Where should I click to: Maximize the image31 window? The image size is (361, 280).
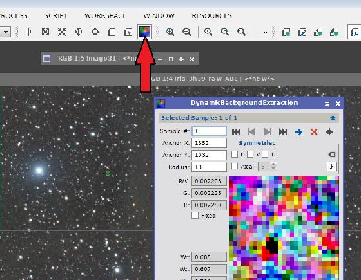(171, 59)
